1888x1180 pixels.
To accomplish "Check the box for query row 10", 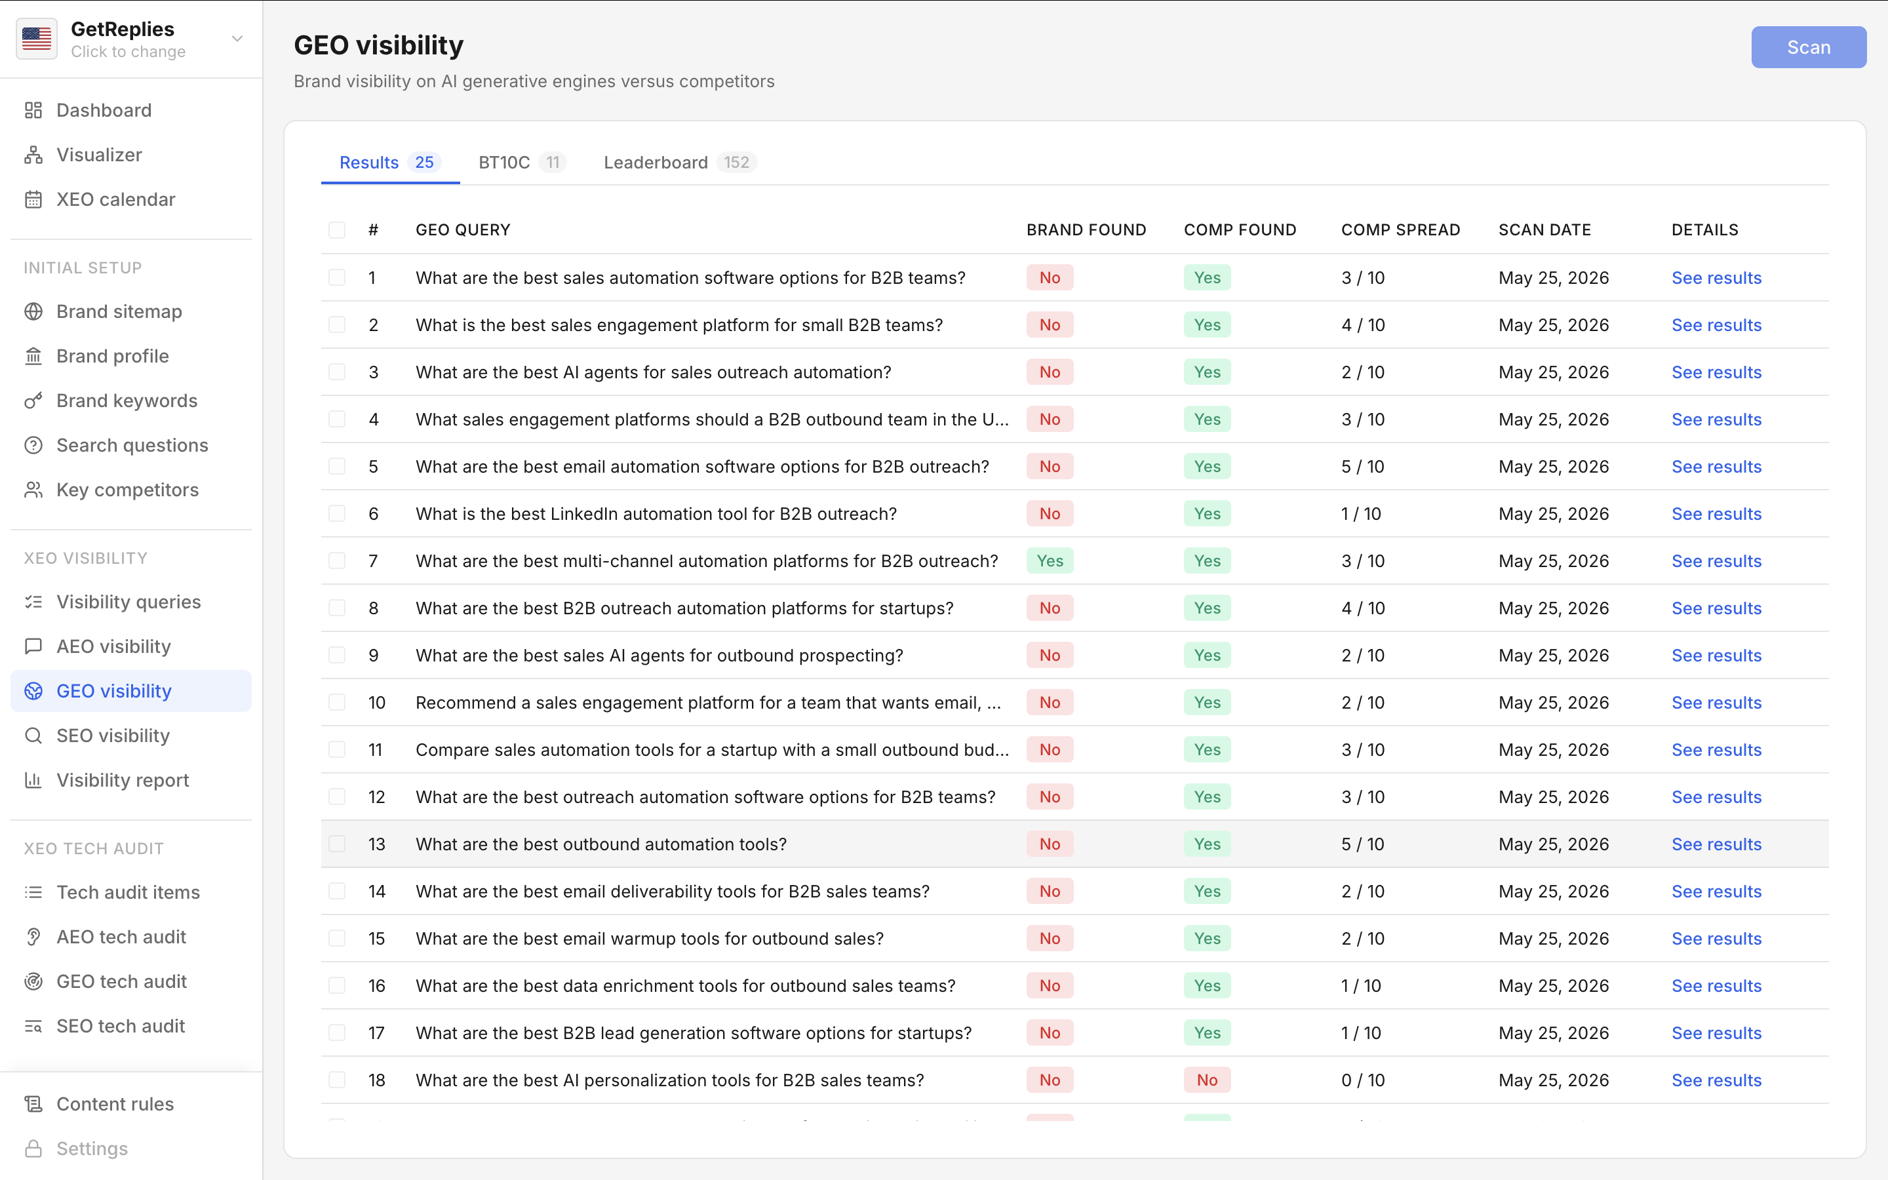I will [x=337, y=702].
